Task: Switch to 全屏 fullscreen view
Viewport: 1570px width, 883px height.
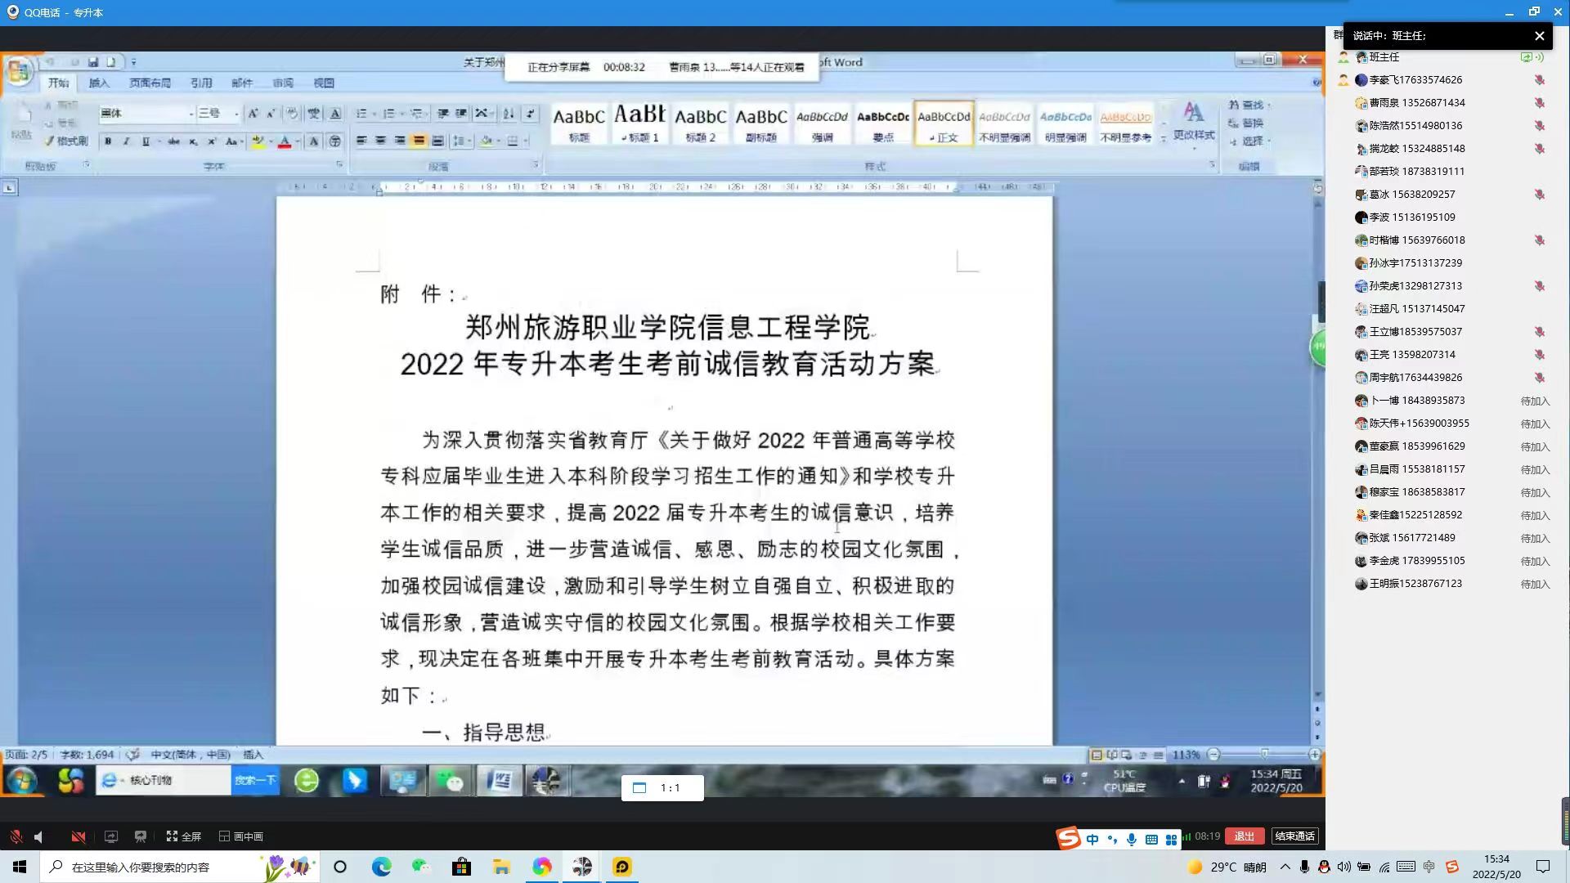Action: pos(184,836)
